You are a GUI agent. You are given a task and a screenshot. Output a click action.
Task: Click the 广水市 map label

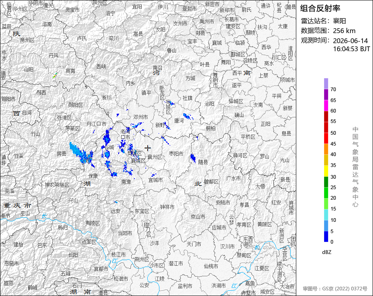233,178
